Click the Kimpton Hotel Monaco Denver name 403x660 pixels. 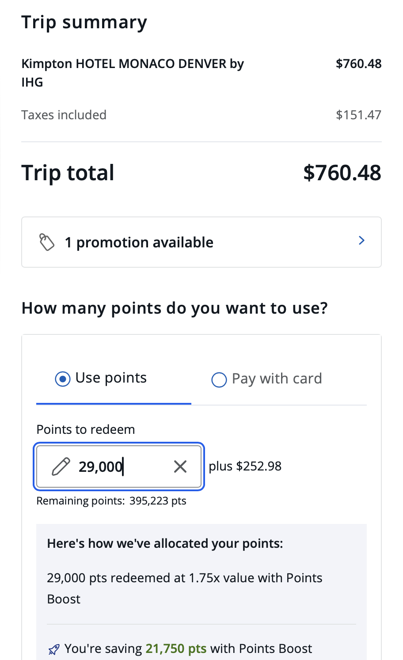coord(133,73)
